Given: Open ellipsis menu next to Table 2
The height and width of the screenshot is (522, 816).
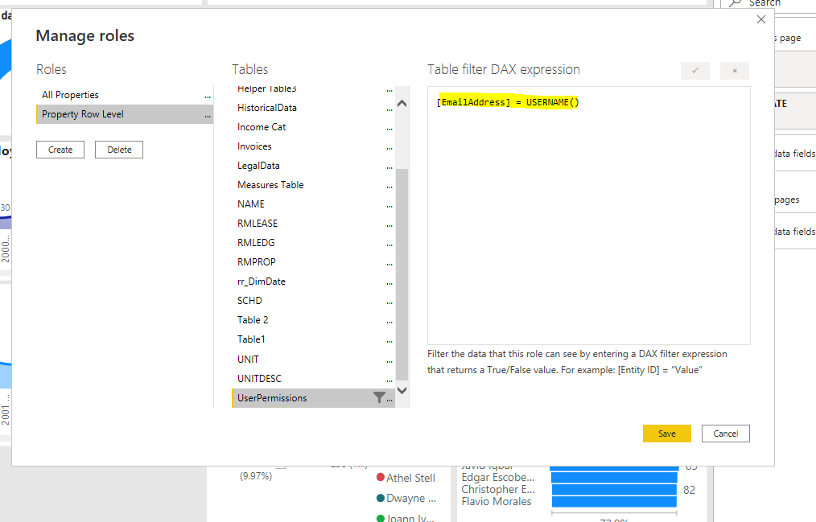Looking at the screenshot, I should coord(389,321).
